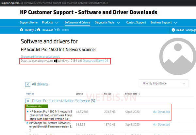The image size is (196, 135).
Task: Click download icon for 137.0 MB file
Action: [155, 124]
